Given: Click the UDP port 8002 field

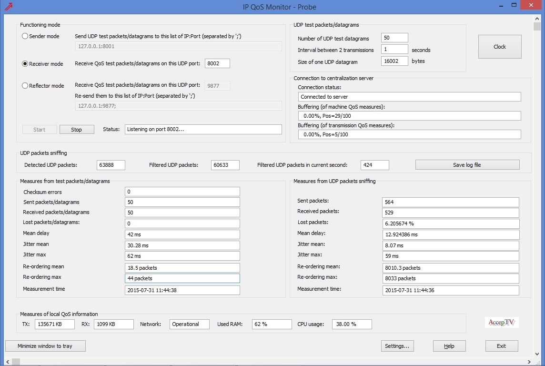Looking at the screenshot, I should (217, 63).
